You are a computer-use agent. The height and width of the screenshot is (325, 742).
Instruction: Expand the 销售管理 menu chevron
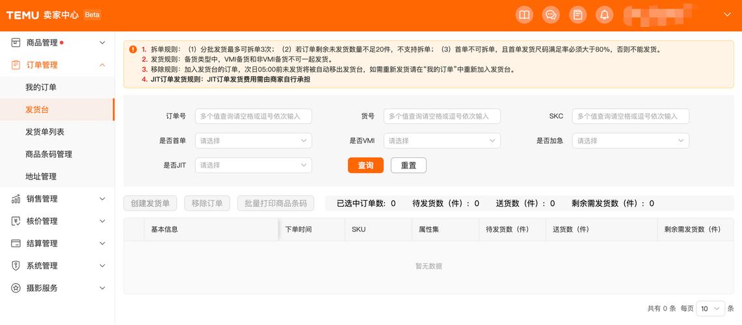102,199
